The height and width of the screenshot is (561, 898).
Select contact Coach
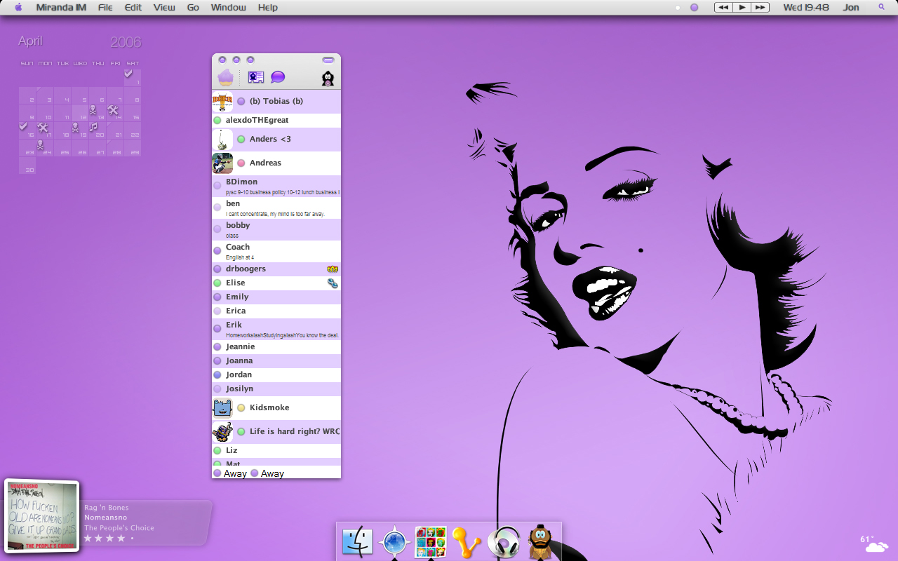point(276,252)
